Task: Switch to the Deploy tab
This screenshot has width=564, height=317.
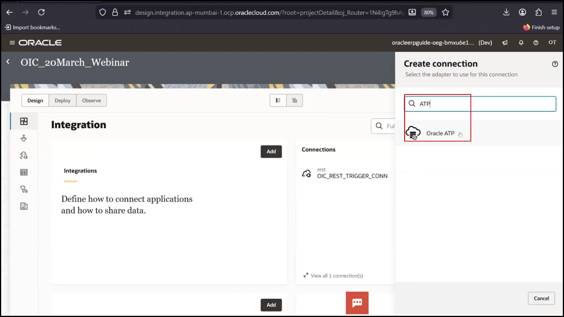Action: (63, 100)
